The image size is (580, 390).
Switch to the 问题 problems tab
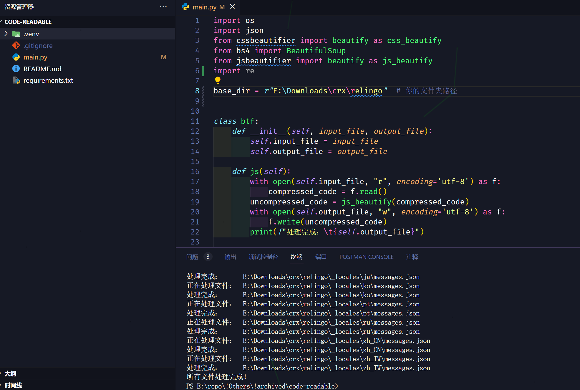(x=192, y=257)
